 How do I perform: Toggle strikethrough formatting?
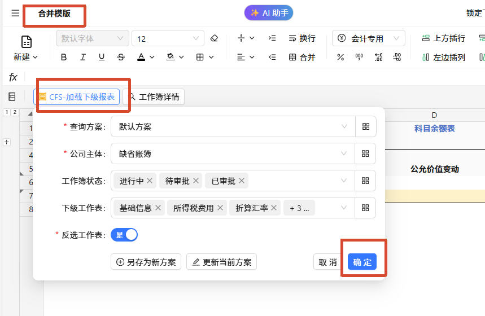click(x=121, y=57)
